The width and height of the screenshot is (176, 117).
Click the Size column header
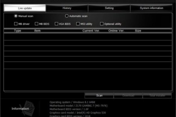(x=138, y=31)
